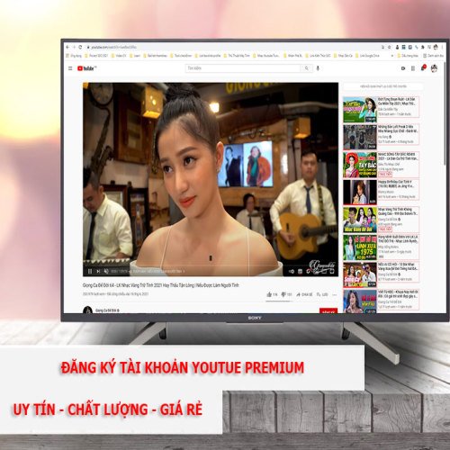Reload the page with the refresh icon

click(x=80, y=47)
